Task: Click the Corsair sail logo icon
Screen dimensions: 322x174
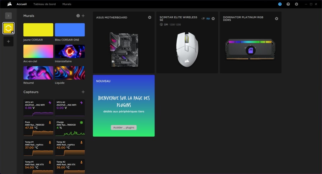Action: point(9,4)
